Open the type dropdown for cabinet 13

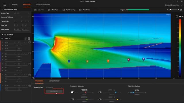click(x=15, y=86)
